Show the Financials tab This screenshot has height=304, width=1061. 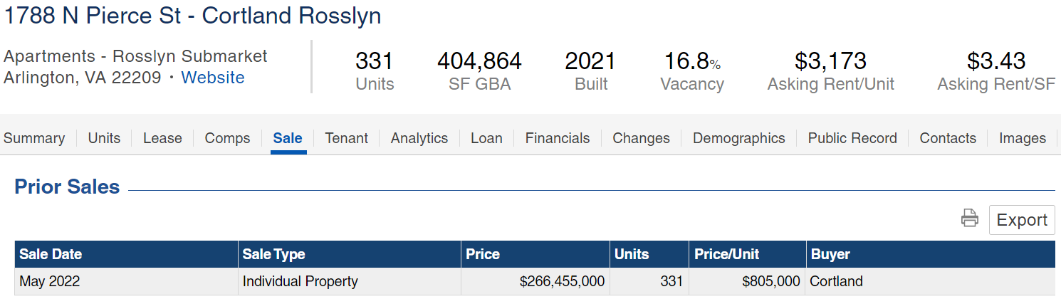point(558,138)
